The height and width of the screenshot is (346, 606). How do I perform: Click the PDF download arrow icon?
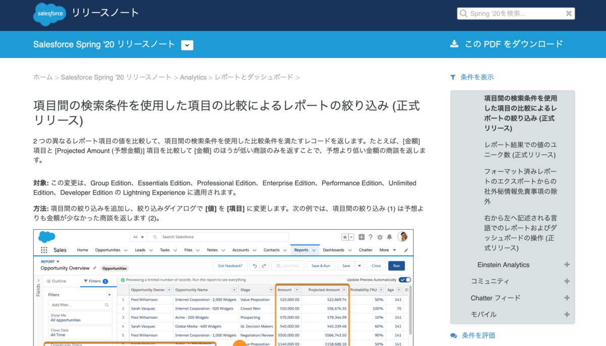pos(454,44)
